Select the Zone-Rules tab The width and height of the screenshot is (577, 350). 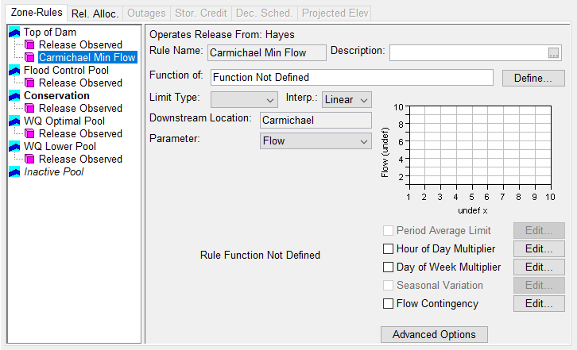pyautogui.click(x=33, y=13)
